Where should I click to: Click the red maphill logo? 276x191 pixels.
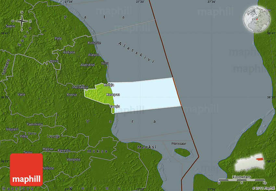pos(26,169)
